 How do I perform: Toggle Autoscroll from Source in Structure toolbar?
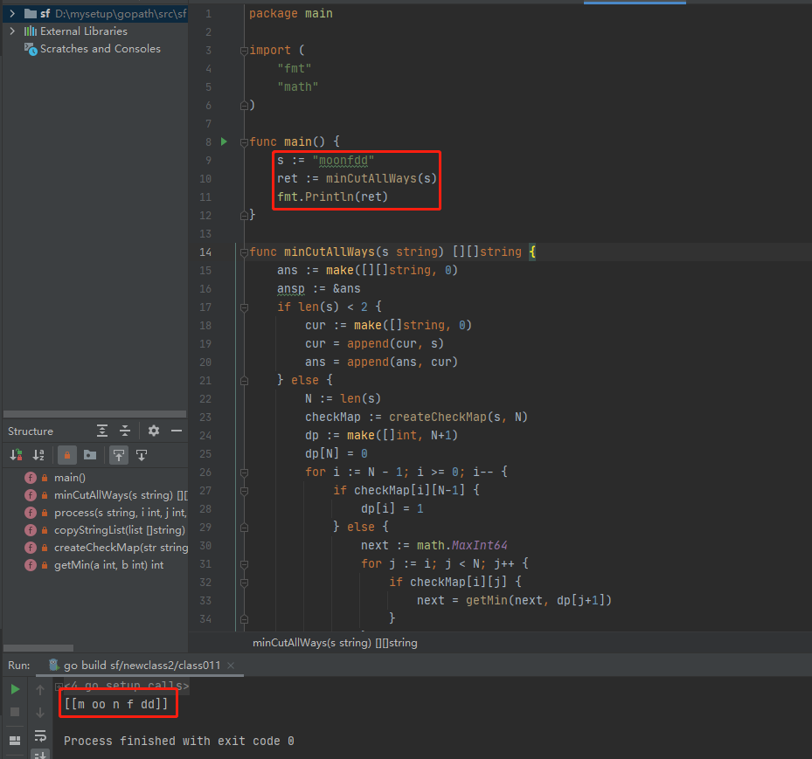[142, 455]
